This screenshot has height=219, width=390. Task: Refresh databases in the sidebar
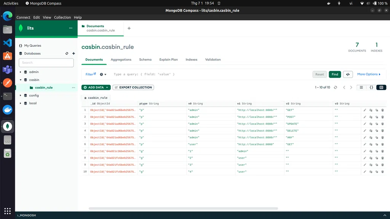(67, 54)
